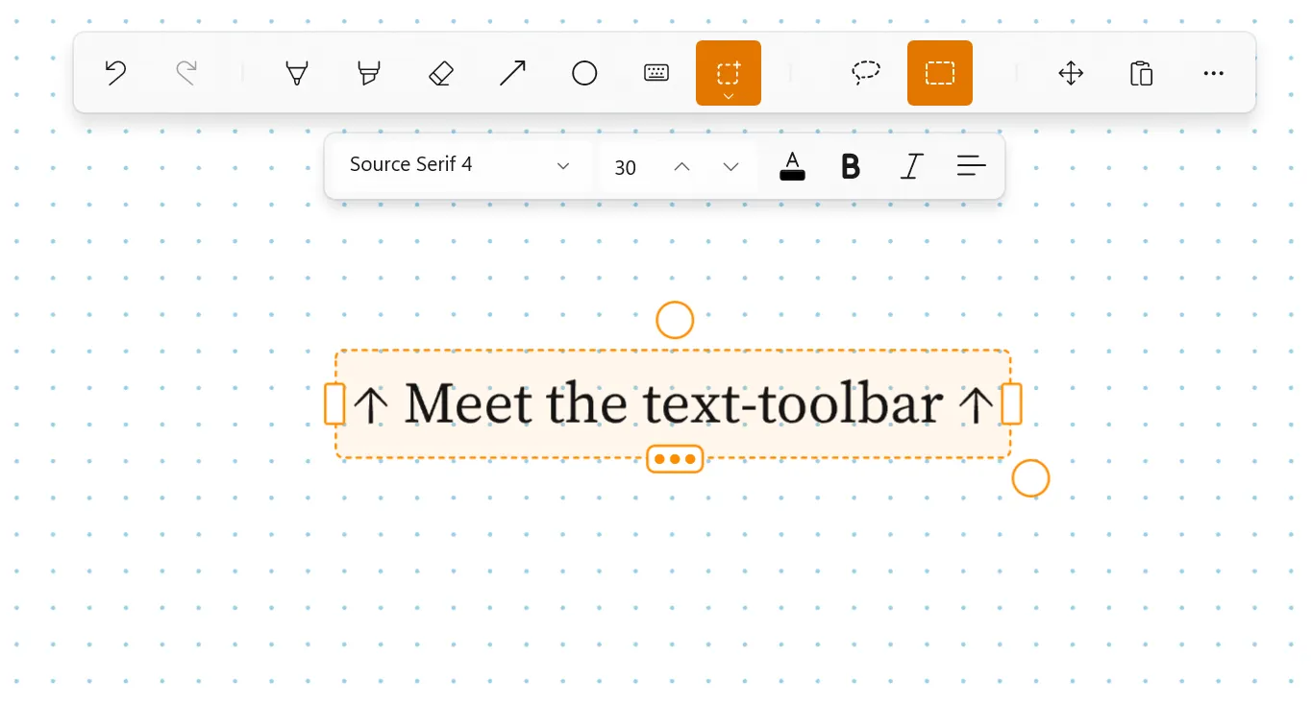
Task: Click the rotate handle above the text box
Action: [675, 320]
